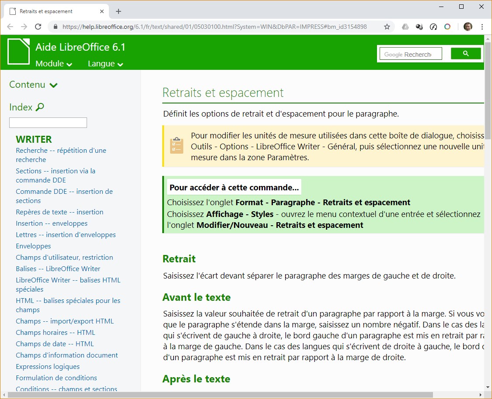
Task: Open the "Enveloppes" index link
Action: pos(33,246)
